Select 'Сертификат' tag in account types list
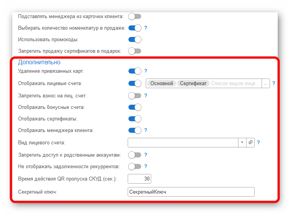 point(193,84)
